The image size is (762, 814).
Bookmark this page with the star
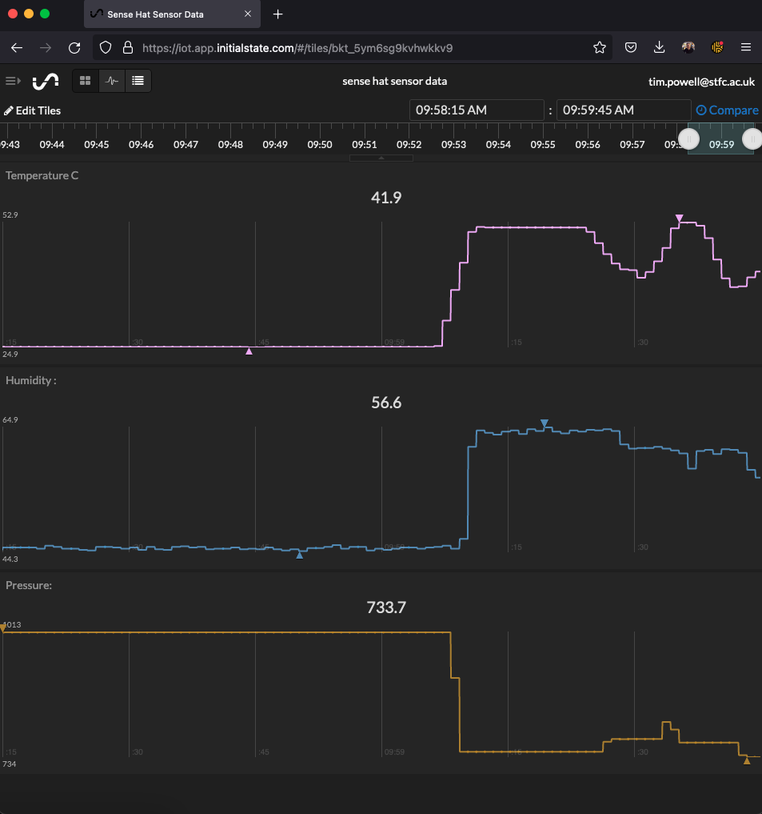pyautogui.click(x=600, y=48)
